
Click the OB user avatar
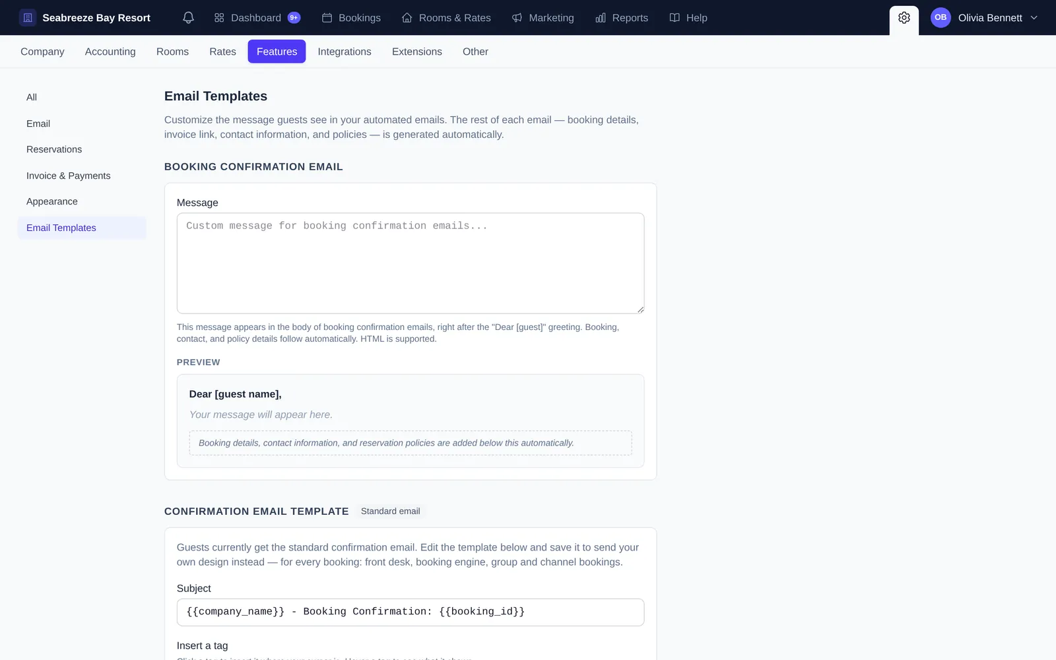(x=940, y=18)
